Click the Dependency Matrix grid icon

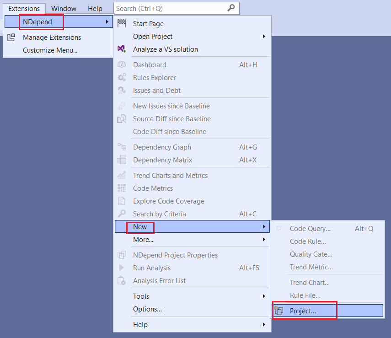[122, 160]
